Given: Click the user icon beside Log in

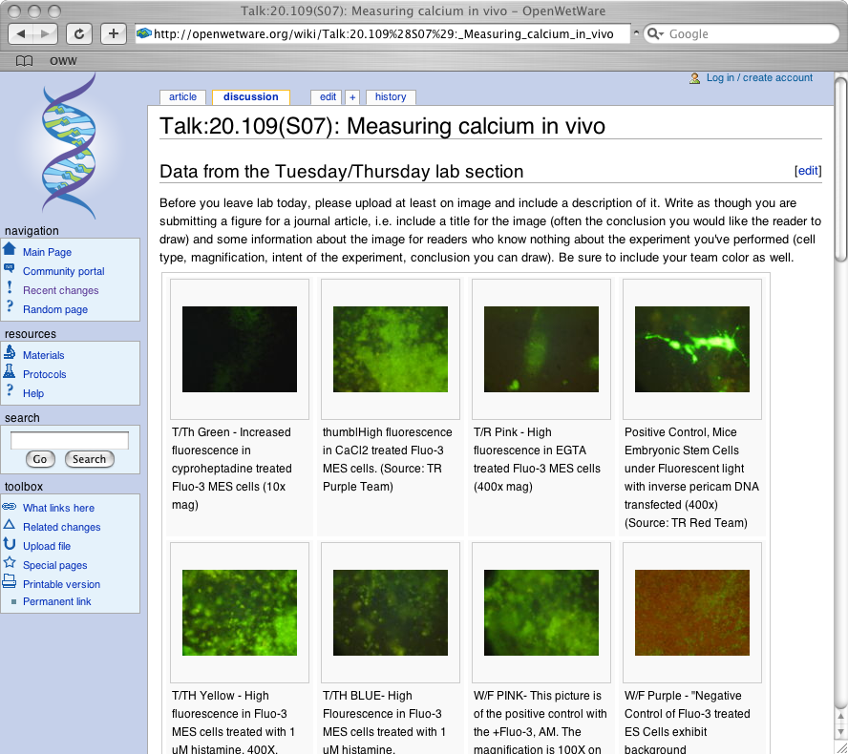Looking at the screenshot, I should (x=695, y=78).
